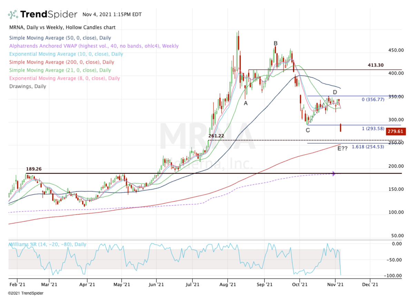Click the 100.00 price axis label
The width and height of the screenshot is (414, 297).
[395, 212]
